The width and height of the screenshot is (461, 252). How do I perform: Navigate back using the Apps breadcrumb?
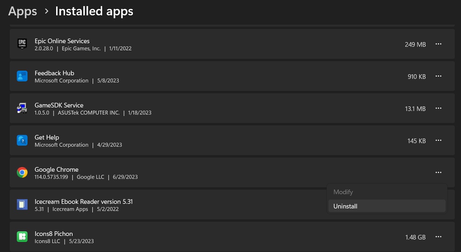point(22,11)
